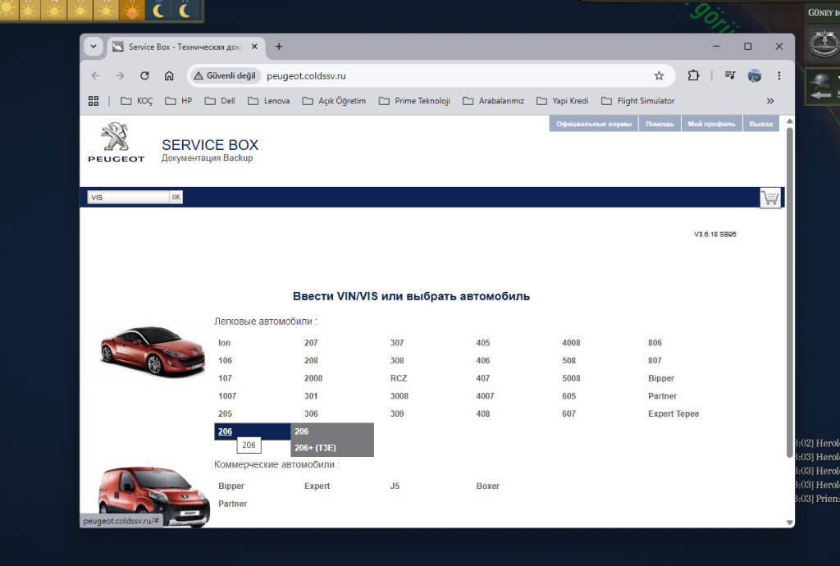This screenshot has height=566, width=840.
Task: Select the Expert Tepee model
Action: (673, 413)
